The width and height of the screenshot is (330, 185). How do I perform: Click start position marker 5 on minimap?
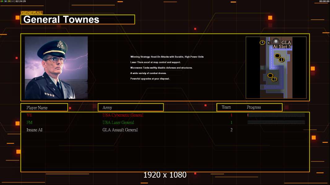tap(262, 43)
